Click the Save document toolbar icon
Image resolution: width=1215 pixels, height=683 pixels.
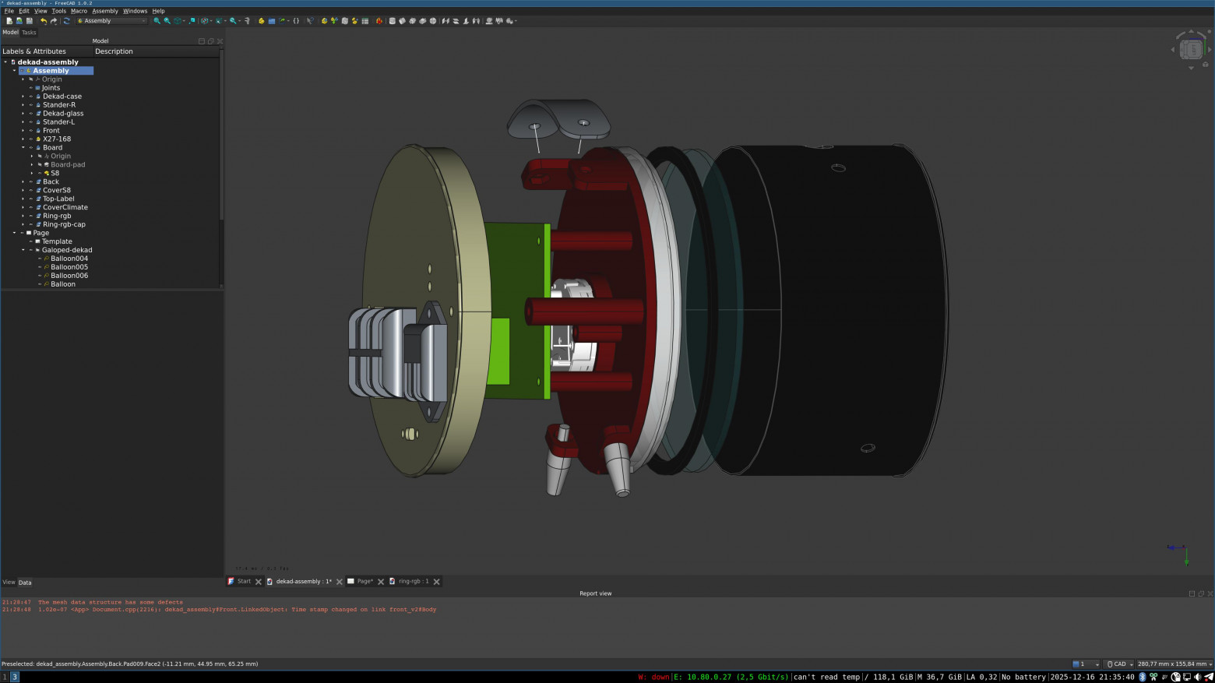(29, 21)
